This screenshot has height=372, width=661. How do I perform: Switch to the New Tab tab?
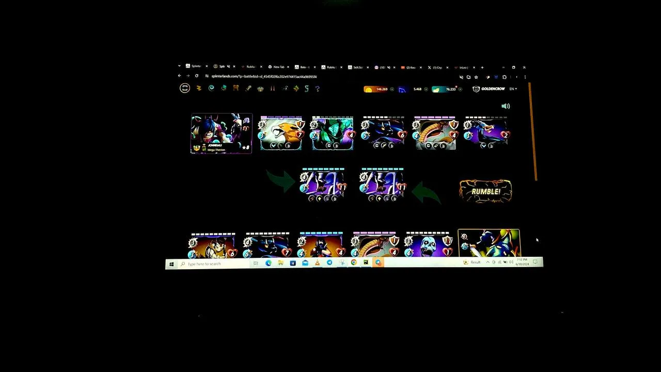(x=278, y=67)
